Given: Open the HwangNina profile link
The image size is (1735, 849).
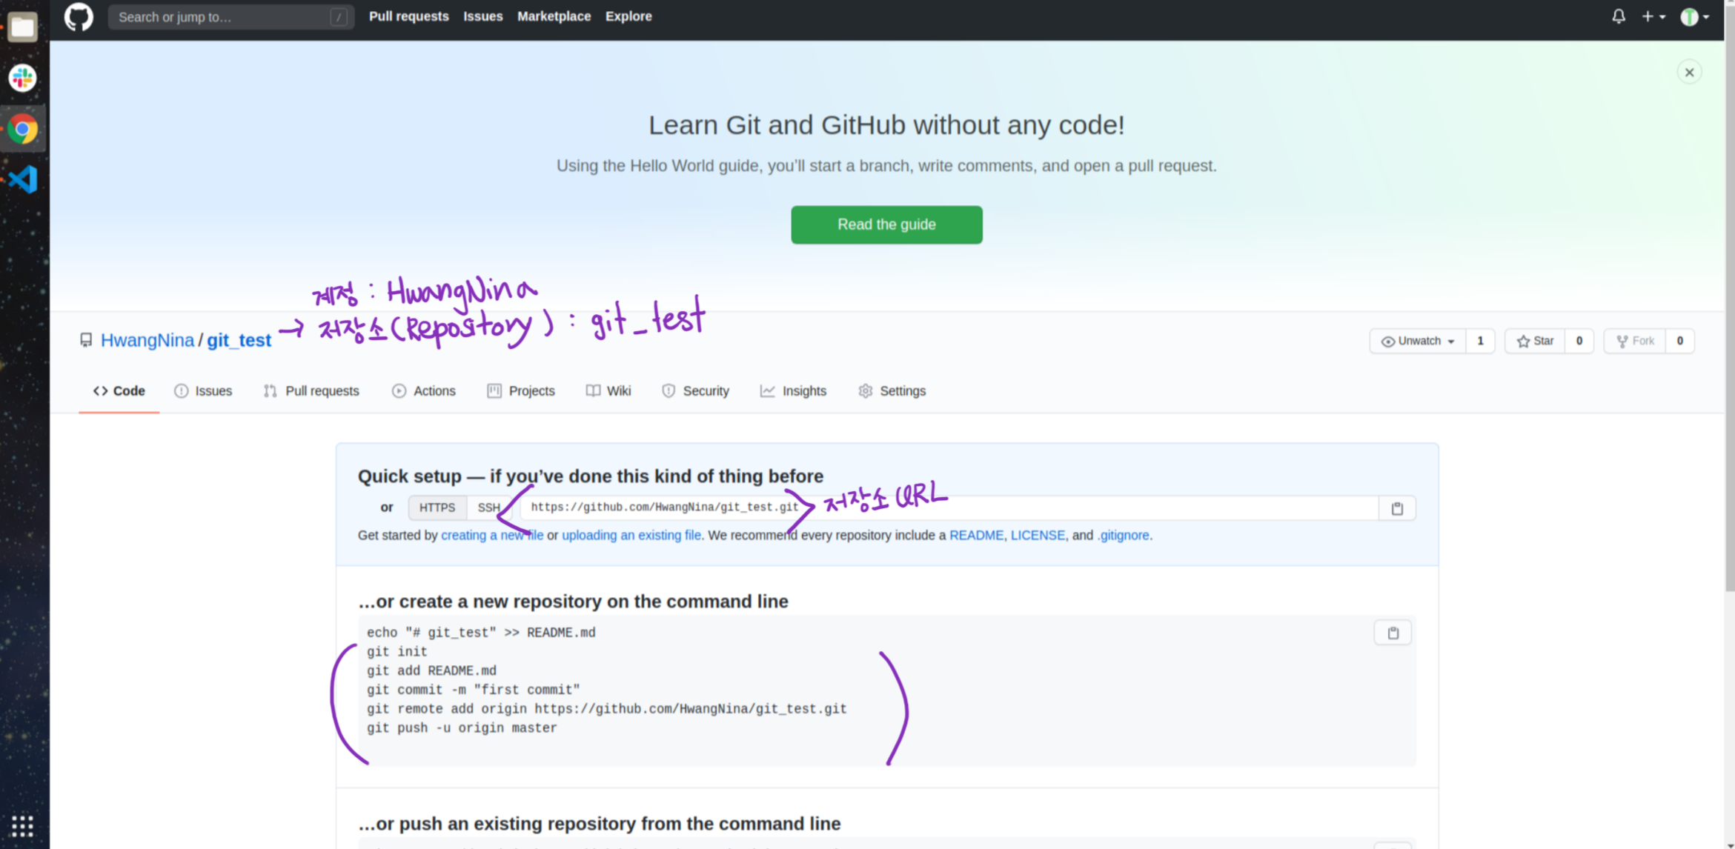Looking at the screenshot, I should coord(147,340).
